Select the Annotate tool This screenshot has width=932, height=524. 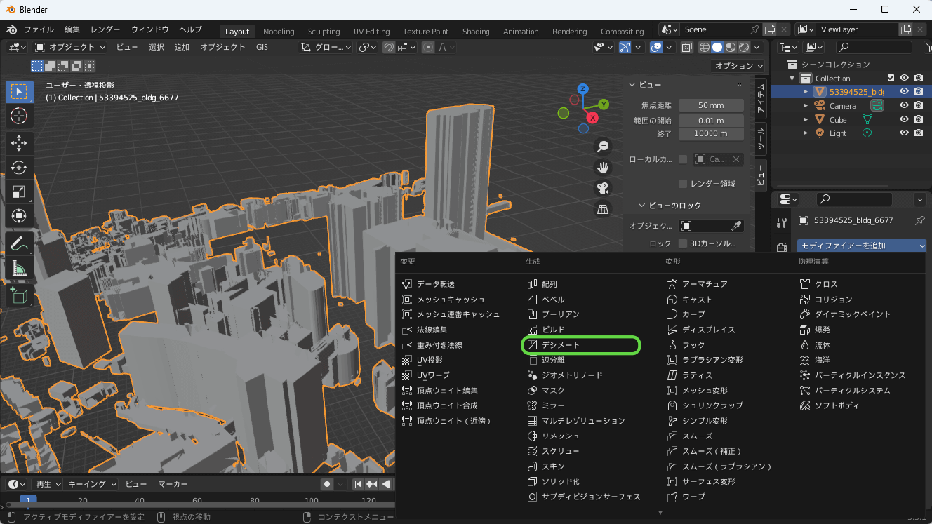(x=19, y=244)
